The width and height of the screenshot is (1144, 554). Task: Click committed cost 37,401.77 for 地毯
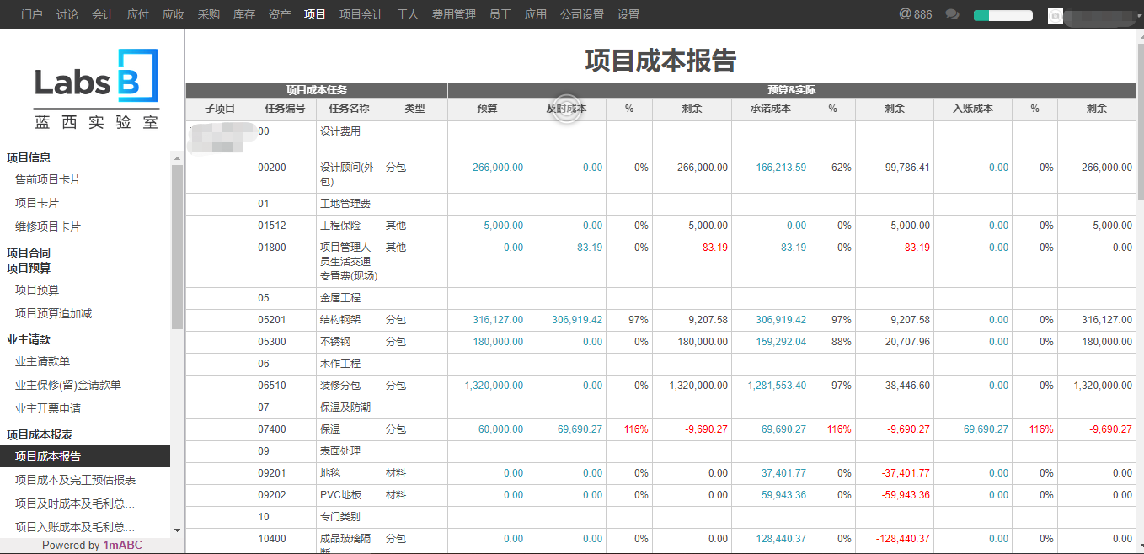pos(783,473)
